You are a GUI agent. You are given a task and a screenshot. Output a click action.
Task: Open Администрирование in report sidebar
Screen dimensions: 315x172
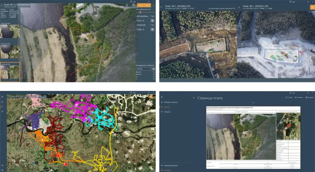169,165
